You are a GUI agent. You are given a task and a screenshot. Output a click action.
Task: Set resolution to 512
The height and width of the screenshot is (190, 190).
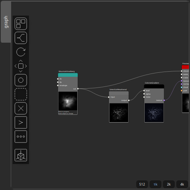pyautogui.click(x=142, y=184)
